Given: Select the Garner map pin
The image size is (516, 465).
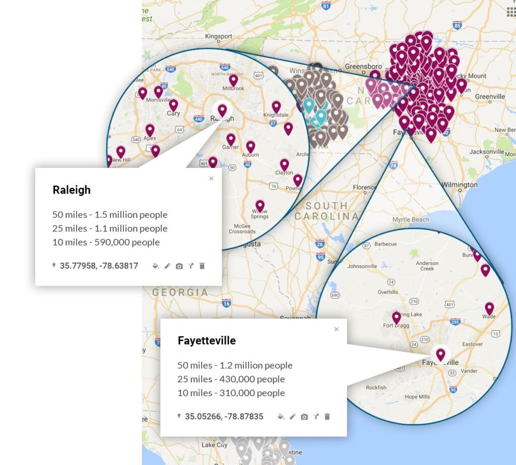Looking at the screenshot, I should (231, 140).
